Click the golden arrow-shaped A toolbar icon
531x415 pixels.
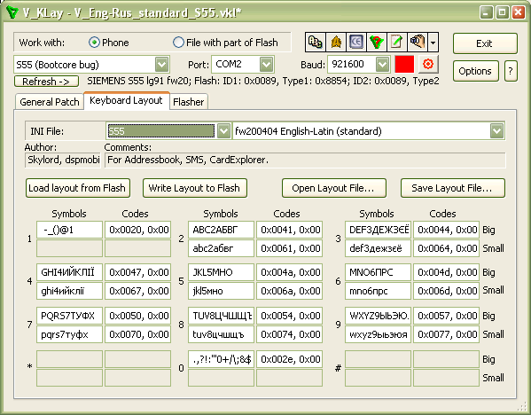[336, 42]
